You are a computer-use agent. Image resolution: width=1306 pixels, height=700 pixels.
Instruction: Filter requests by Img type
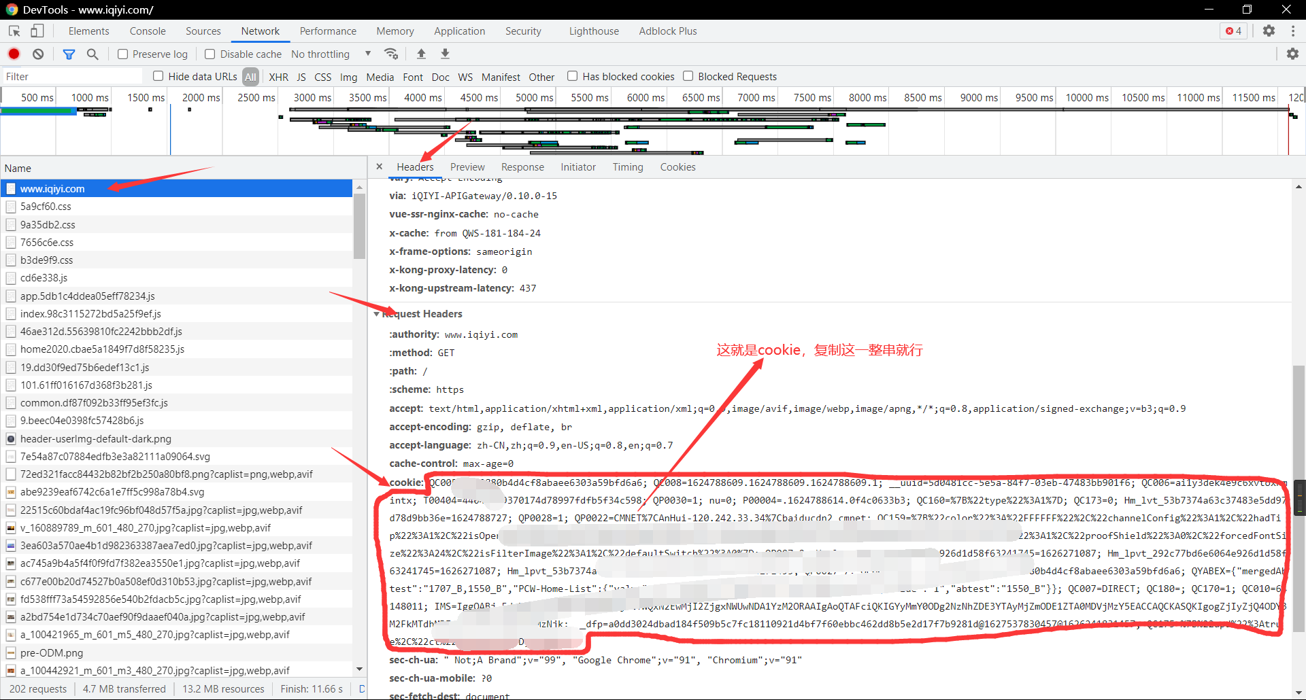[348, 77]
